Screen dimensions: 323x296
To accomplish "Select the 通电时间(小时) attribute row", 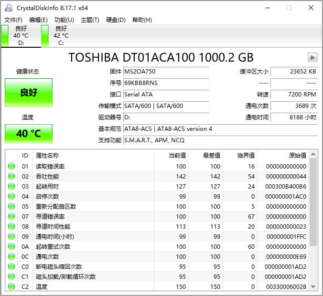I will 157,236.
